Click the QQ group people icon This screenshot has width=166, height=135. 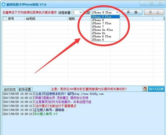pyautogui.click(x=145, y=89)
